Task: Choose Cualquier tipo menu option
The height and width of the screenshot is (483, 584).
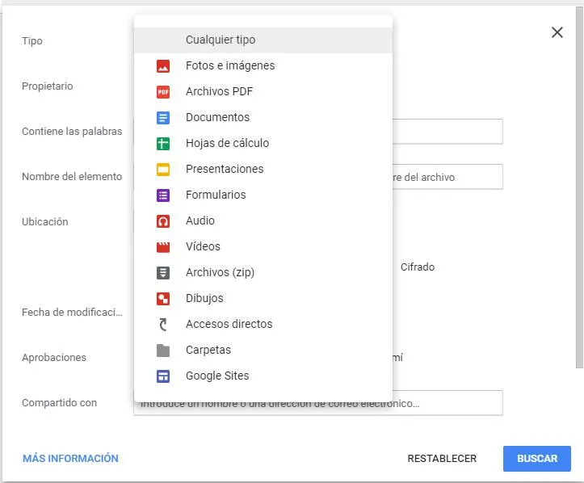Action: point(221,40)
